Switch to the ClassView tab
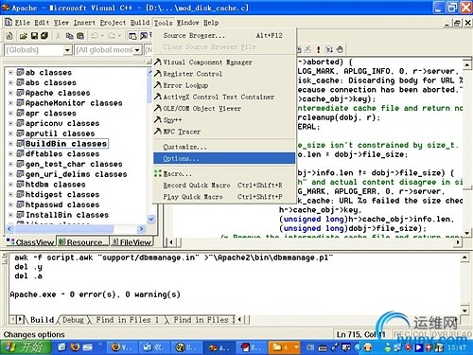 30,242
